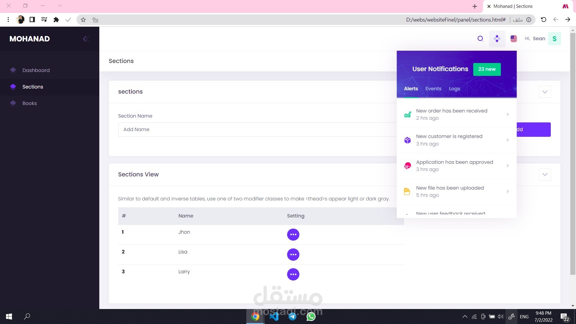Switch to the Logs tab

pyautogui.click(x=454, y=89)
